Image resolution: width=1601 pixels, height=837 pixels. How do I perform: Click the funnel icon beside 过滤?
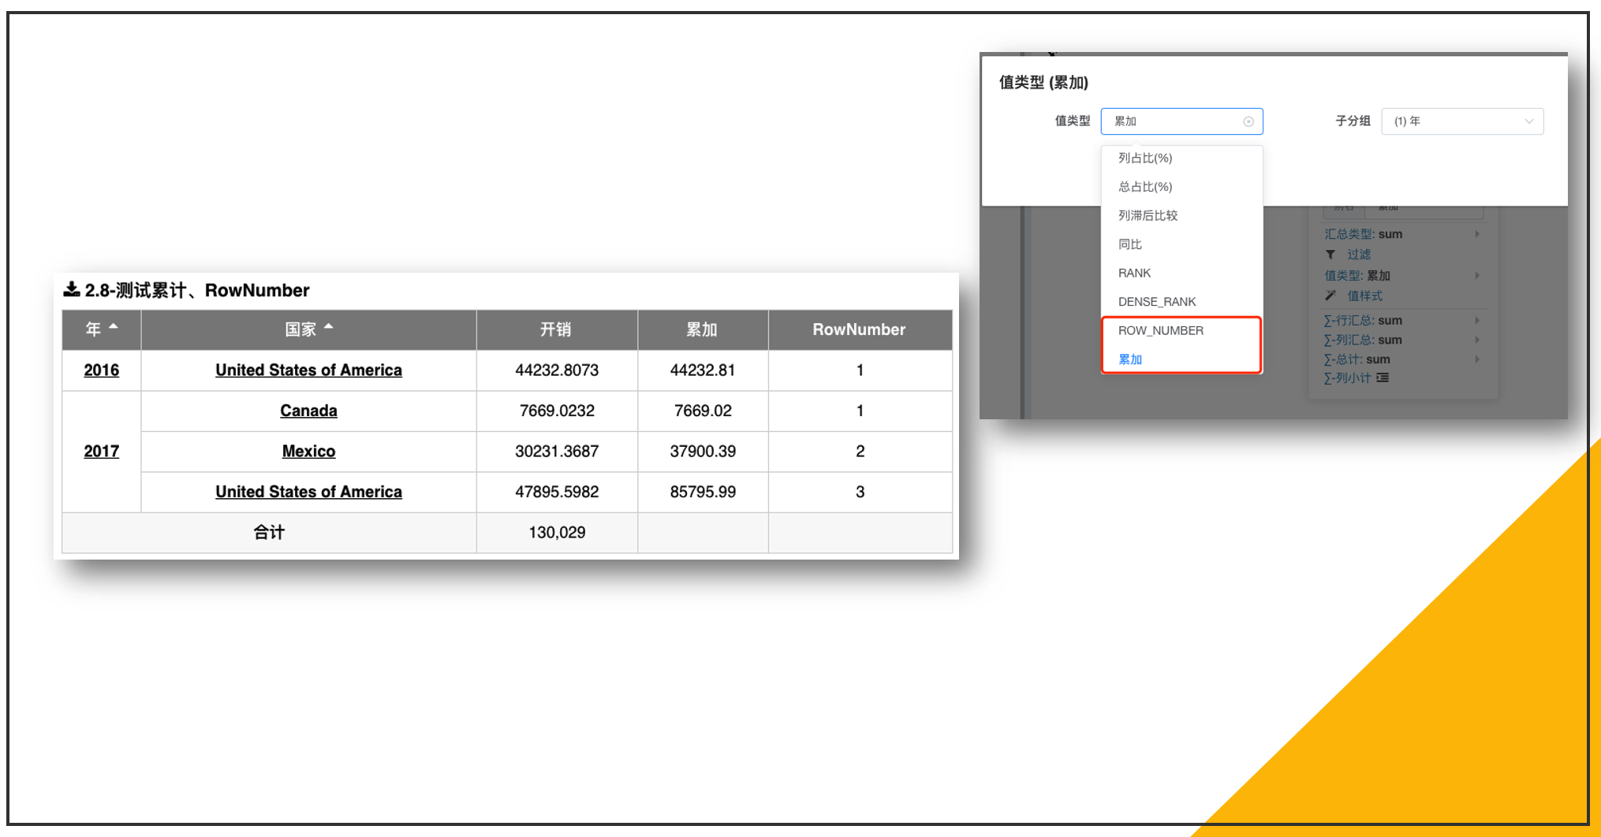1330,255
